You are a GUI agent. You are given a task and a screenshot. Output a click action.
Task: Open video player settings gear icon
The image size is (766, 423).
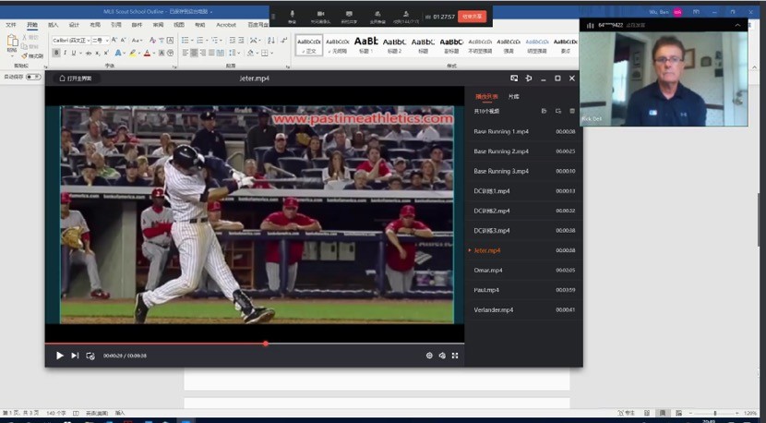[429, 356]
